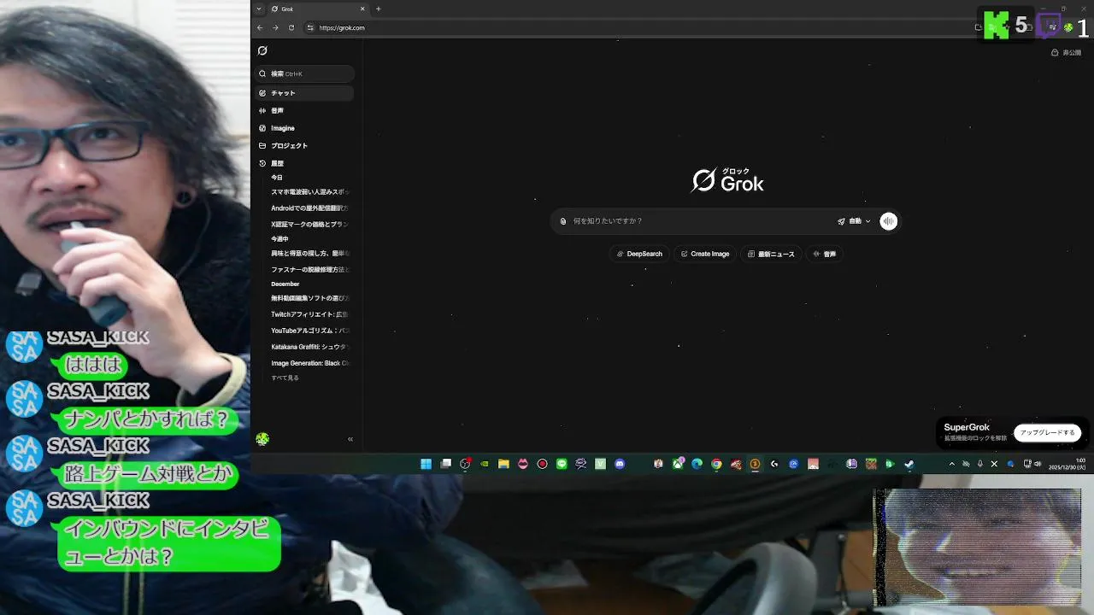Focus the 何を知りたいですか？ input
Image resolution: width=1094 pixels, height=615 pixels.
click(x=701, y=221)
